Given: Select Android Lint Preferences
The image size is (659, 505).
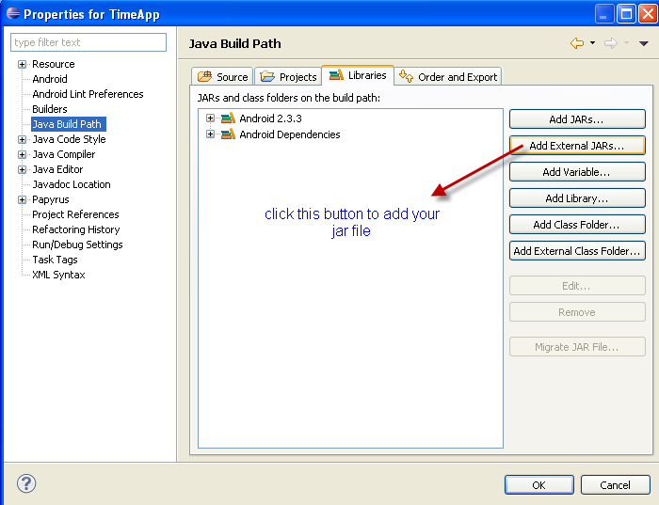Looking at the screenshot, I should pos(88,94).
